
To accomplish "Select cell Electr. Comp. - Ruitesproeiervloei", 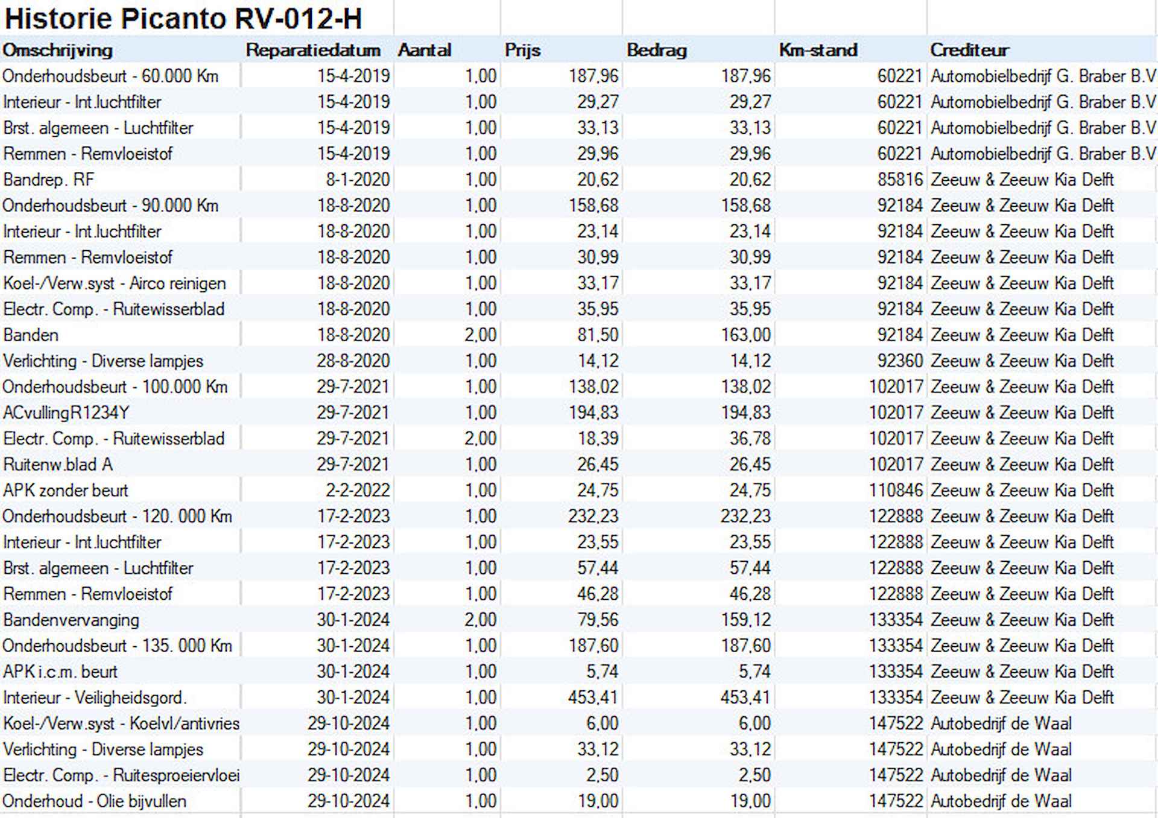I will tap(121, 776).
